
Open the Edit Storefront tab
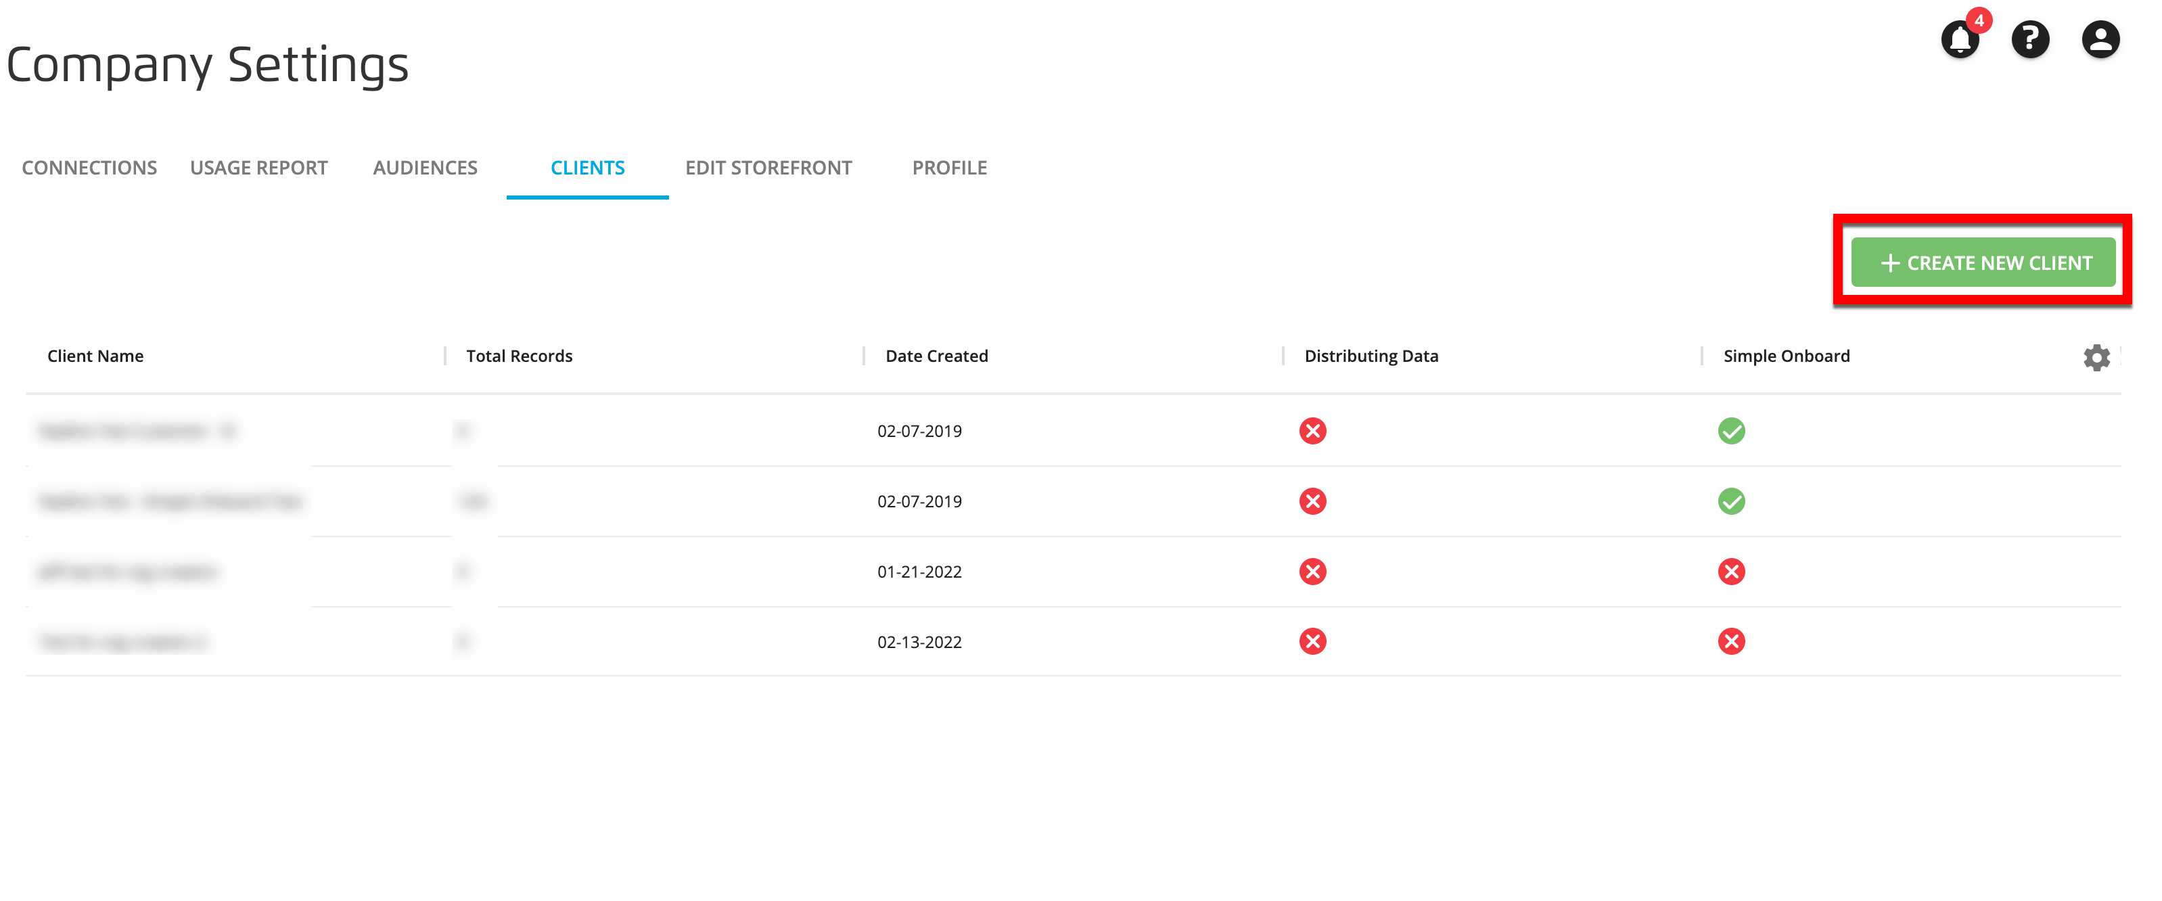[768, 168]
